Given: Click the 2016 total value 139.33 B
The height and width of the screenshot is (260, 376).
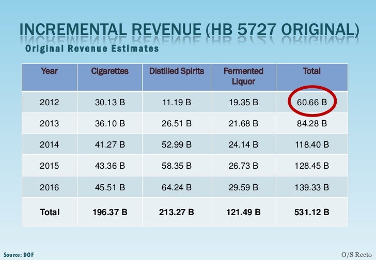Looking at the screenshot, I should coord(312,187).
